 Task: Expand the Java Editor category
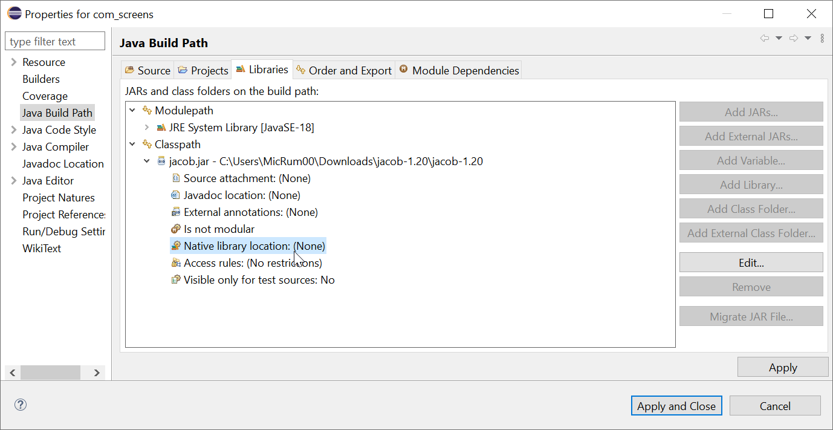pos(14,181)
